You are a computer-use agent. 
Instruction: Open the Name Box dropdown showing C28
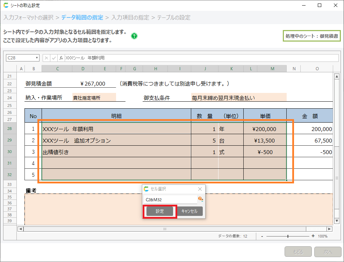(37, 58)
